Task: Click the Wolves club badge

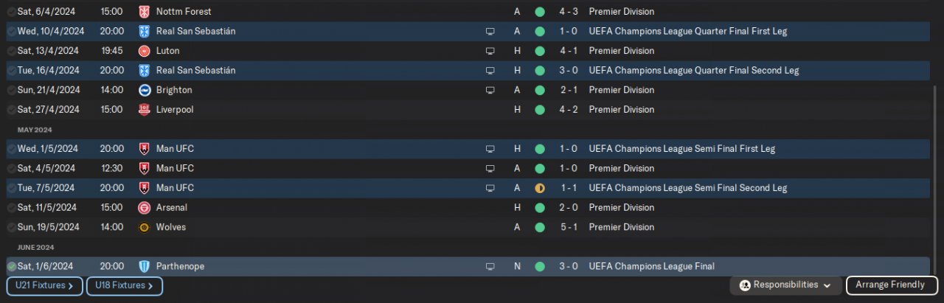Action: [144, 227]
